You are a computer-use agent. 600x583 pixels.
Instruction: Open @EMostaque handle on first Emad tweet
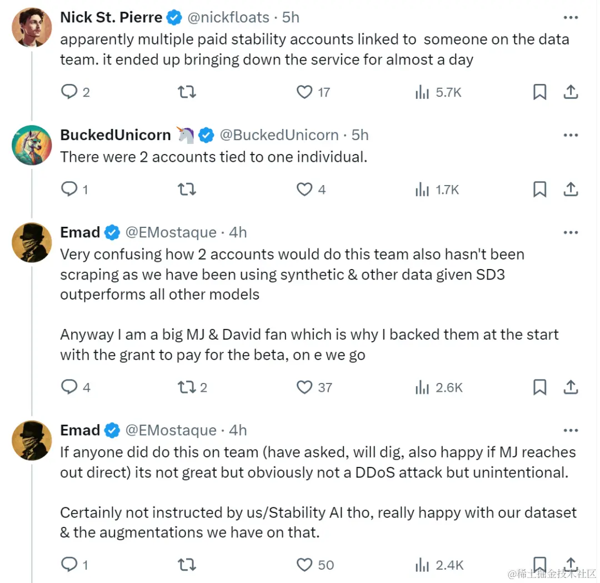(x=171, y=232)
